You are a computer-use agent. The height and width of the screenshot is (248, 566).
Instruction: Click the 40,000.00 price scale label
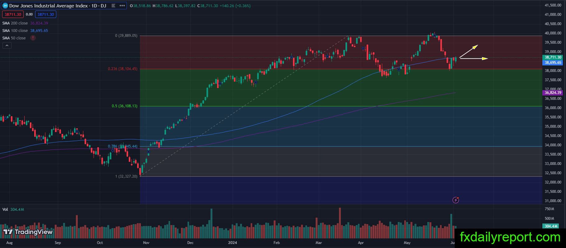pos(553,33)
